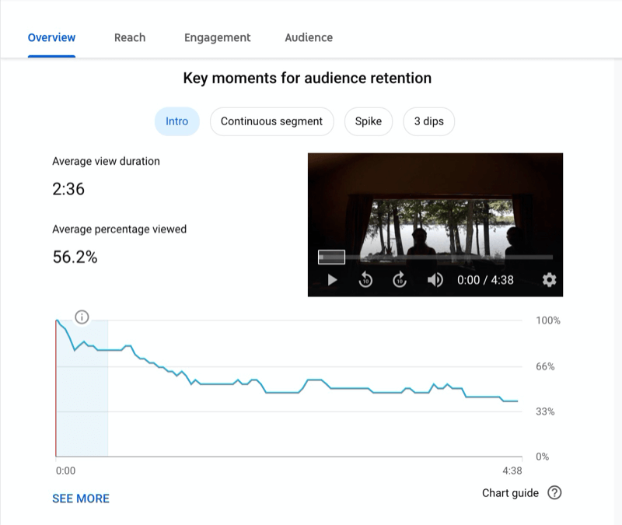The width and height of the screenshot is (622, 525).
Task: Mute the video volume speaker
Action: tap(435, 280)
